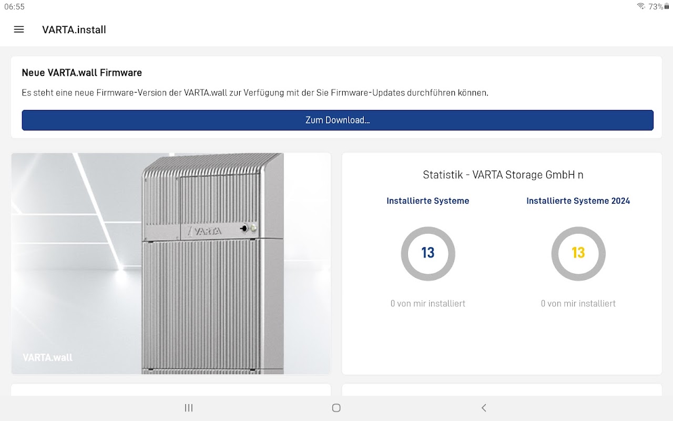Select '0 von mir installiert' under Installierte Systeme
Viewport: 673px width, 421px height.
coord(428,304)
